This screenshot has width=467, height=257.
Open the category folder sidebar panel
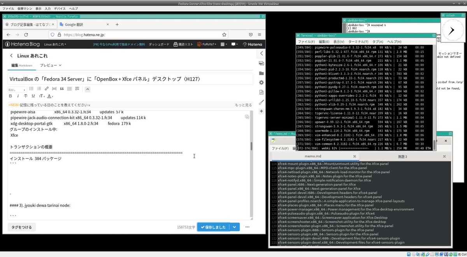tap(261, 73)
